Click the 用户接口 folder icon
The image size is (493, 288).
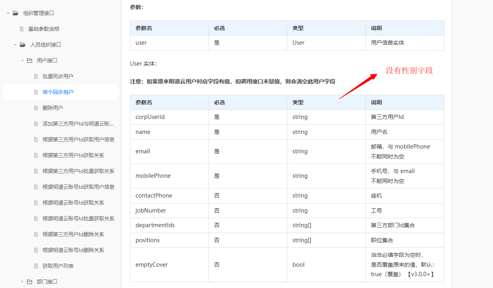pos(29,60)
